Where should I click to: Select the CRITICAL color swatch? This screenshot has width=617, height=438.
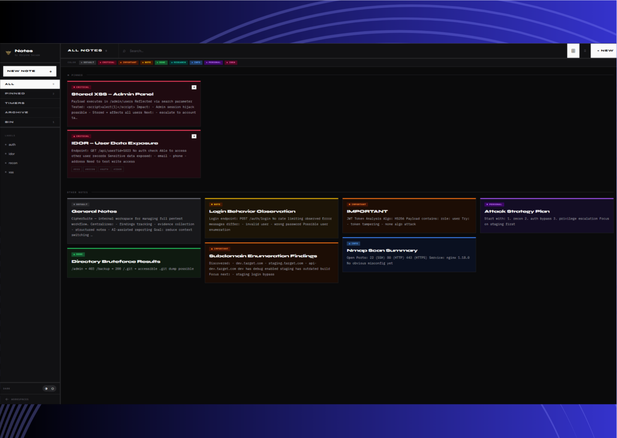point(107,62)
